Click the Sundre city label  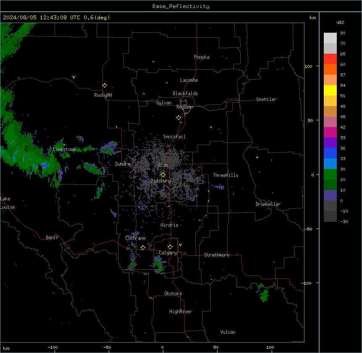[123, 164]
